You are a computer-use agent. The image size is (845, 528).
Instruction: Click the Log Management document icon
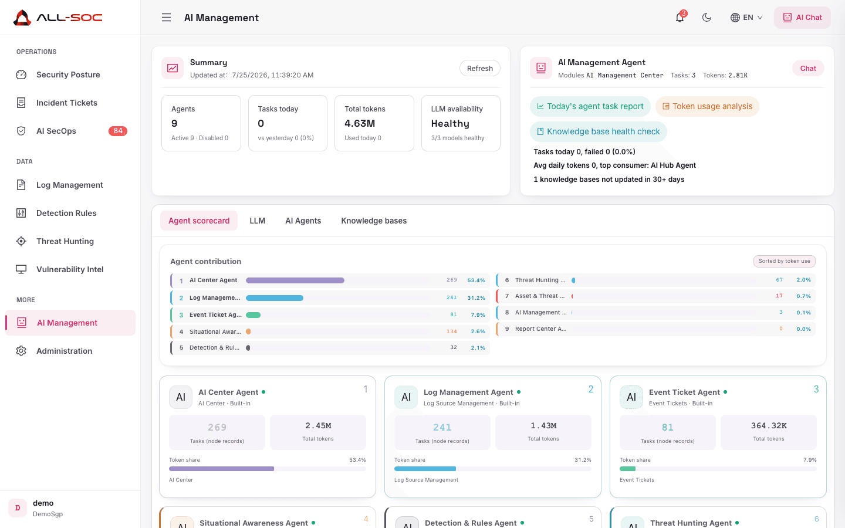(x=21, y=185)
